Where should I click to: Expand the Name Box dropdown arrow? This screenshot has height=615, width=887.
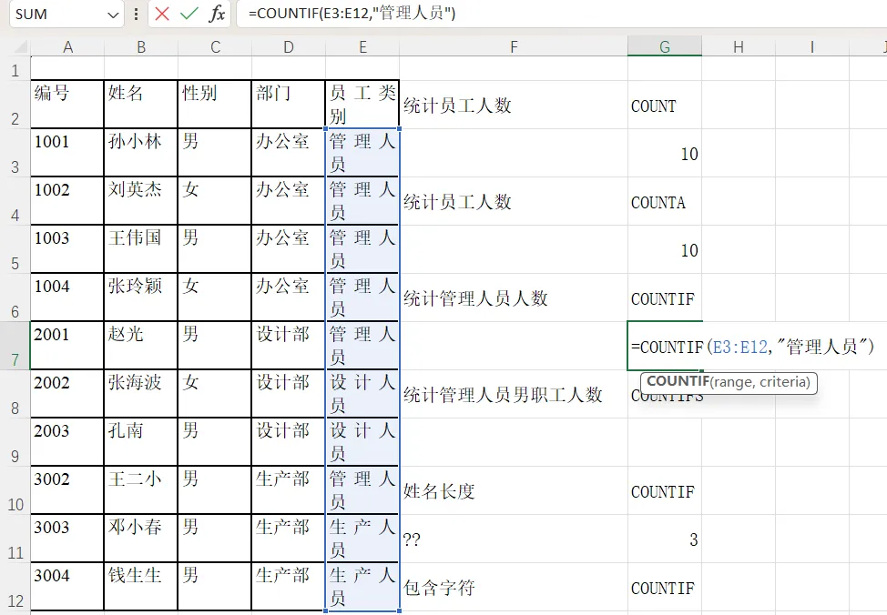pos(113,15)
